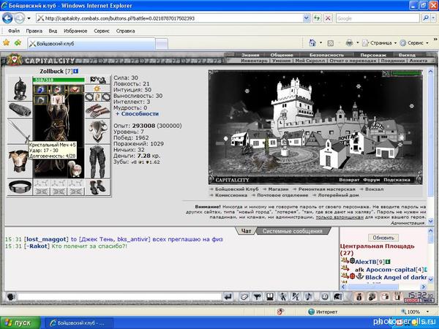The image size is (439, 329).
Task: Click the green health bar
Action: [x=59, y=80]
